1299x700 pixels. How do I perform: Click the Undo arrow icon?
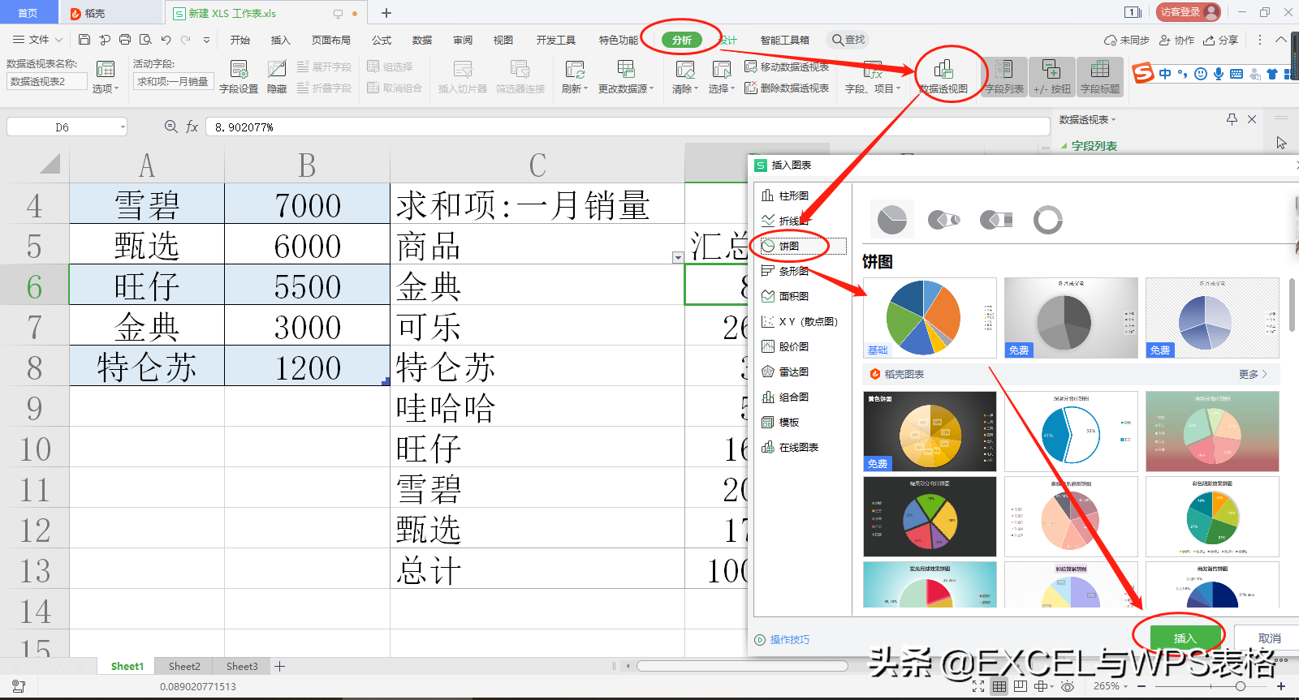click(166, 40)
